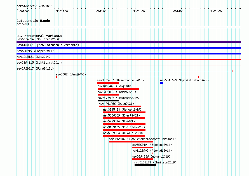Image resolution: width=249 pixels, height=176 pixels.
Task: Click the red esv3675217 Besenbacher2015 bar
Action: click(x=108, y=83)
